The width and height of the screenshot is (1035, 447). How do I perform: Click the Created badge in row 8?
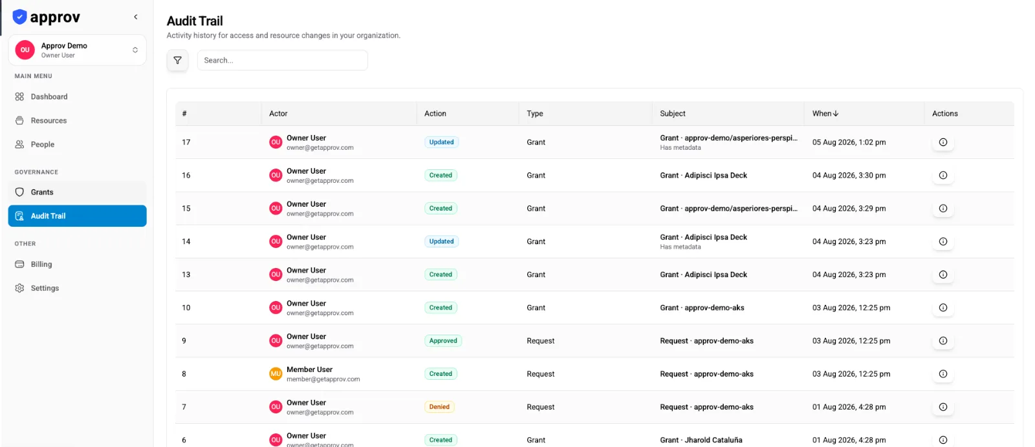point(441,374)
